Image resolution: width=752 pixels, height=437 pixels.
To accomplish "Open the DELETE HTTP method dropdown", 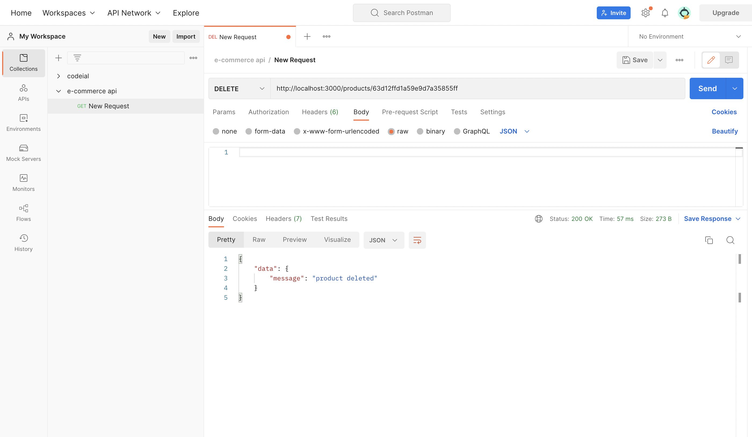I will (x=239, y=88).
